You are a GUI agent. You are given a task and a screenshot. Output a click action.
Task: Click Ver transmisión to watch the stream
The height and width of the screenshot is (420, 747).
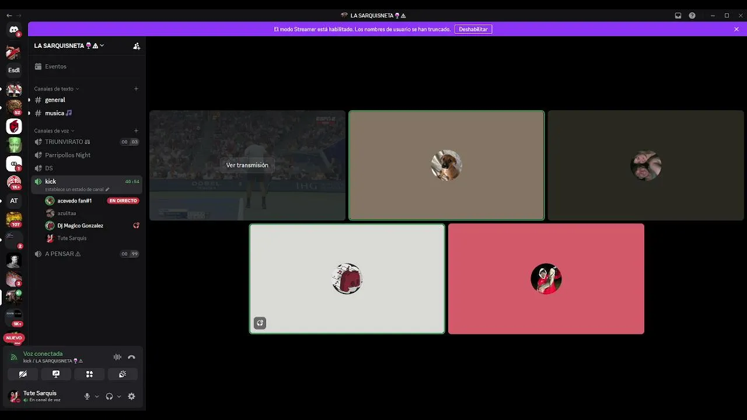(247, 165)
